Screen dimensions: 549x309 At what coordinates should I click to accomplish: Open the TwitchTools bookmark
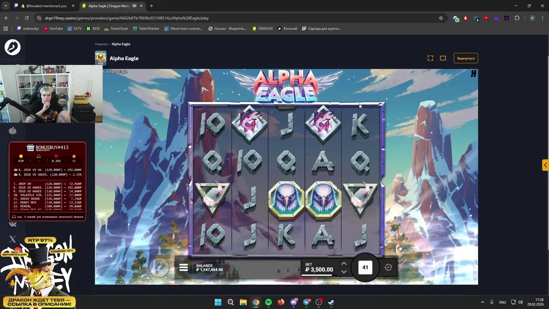(116, 28)
